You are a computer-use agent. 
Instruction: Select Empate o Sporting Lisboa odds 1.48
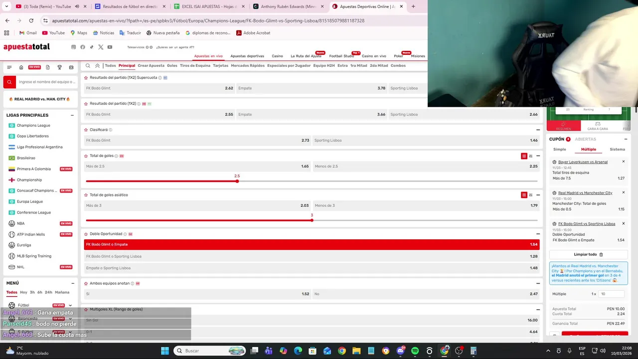click(312, 268)
